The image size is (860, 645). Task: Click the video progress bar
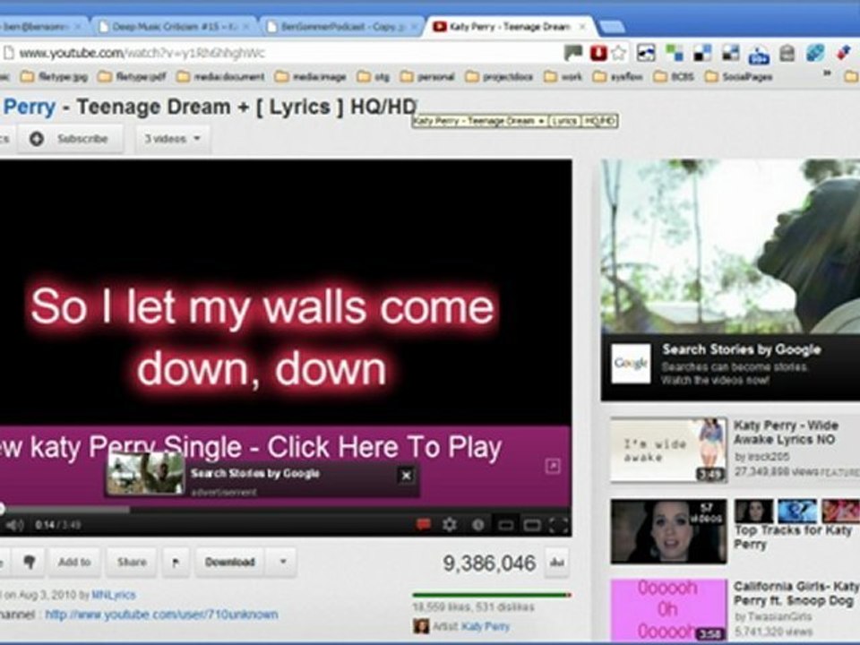[x=285, y=510]
